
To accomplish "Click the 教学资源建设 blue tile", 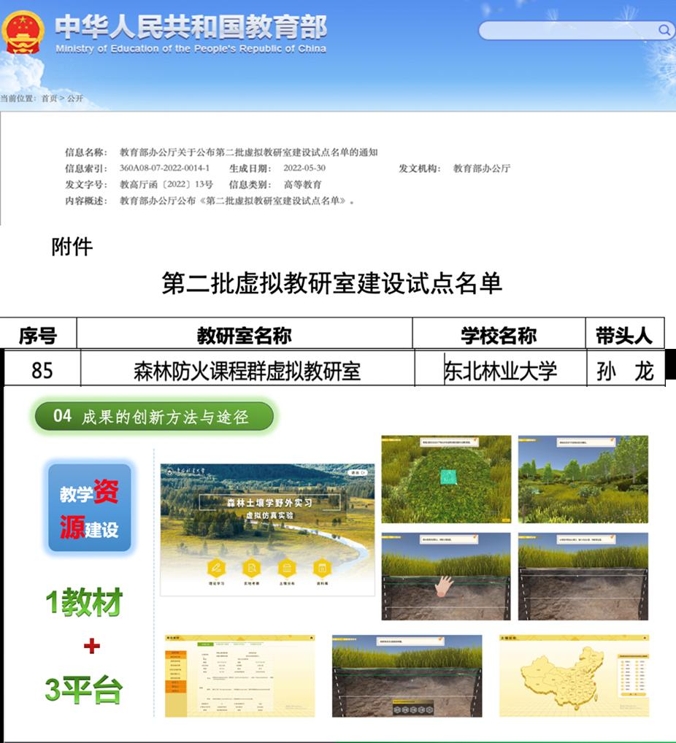I will [x=89, y=507].
